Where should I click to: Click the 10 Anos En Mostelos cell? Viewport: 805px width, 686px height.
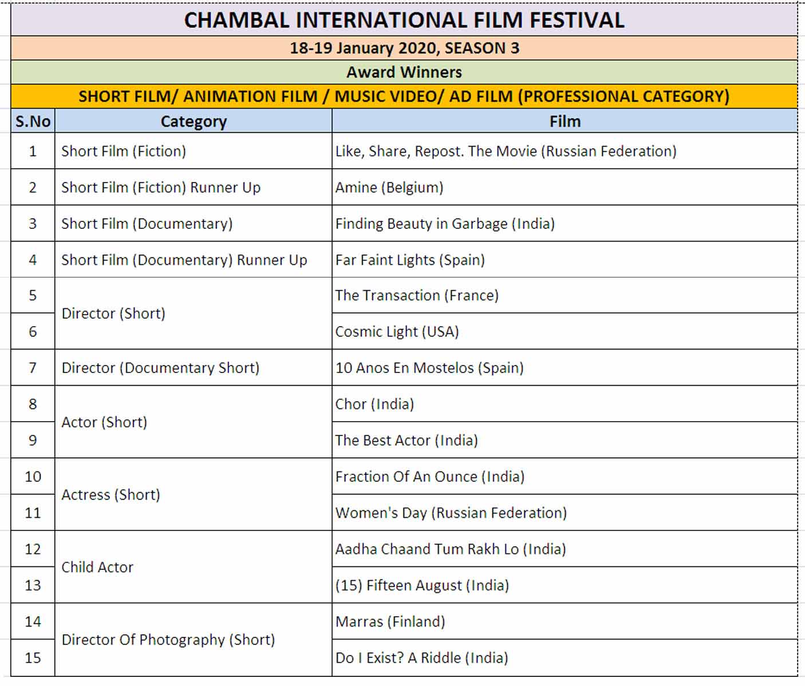pos(565,367)
